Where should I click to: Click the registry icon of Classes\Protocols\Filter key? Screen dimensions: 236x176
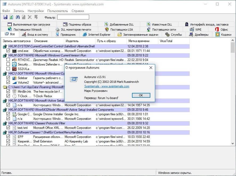(5, 123)
